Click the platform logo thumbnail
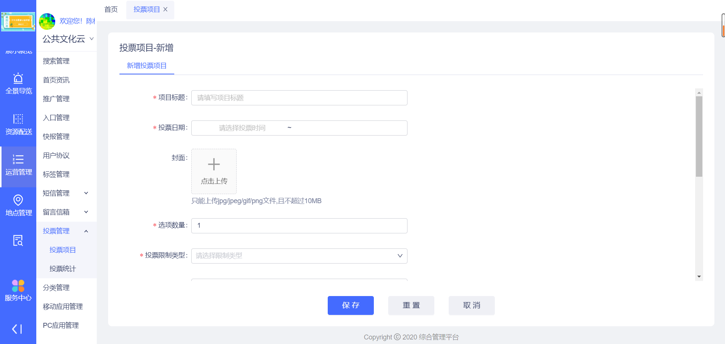 coord(18,22)
